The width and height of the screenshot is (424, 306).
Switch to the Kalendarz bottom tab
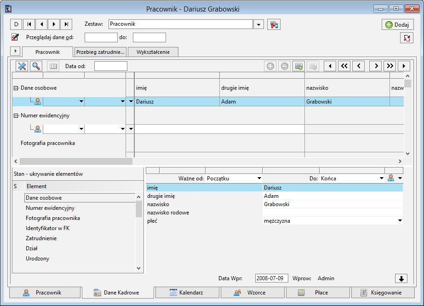pos(187,293)
